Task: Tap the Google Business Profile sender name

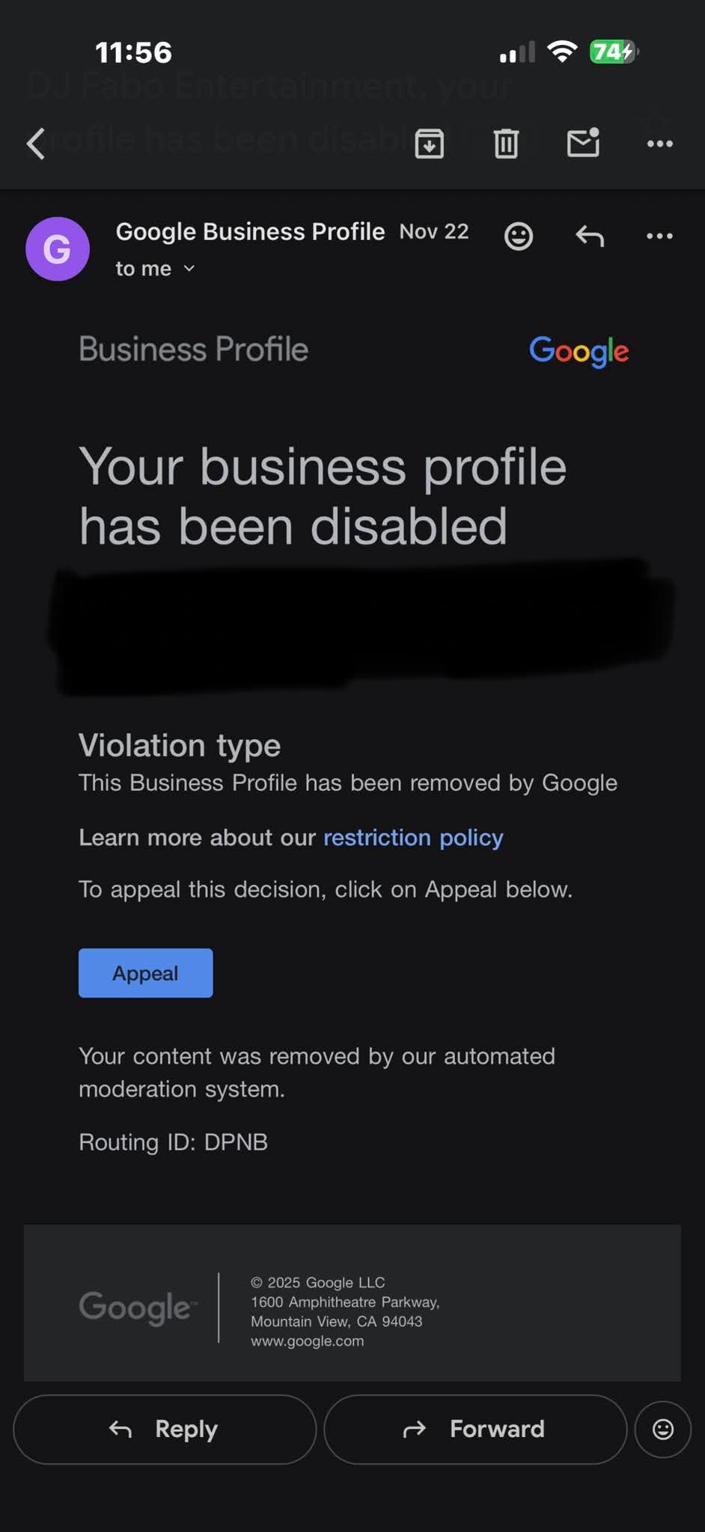Action: 250,232
